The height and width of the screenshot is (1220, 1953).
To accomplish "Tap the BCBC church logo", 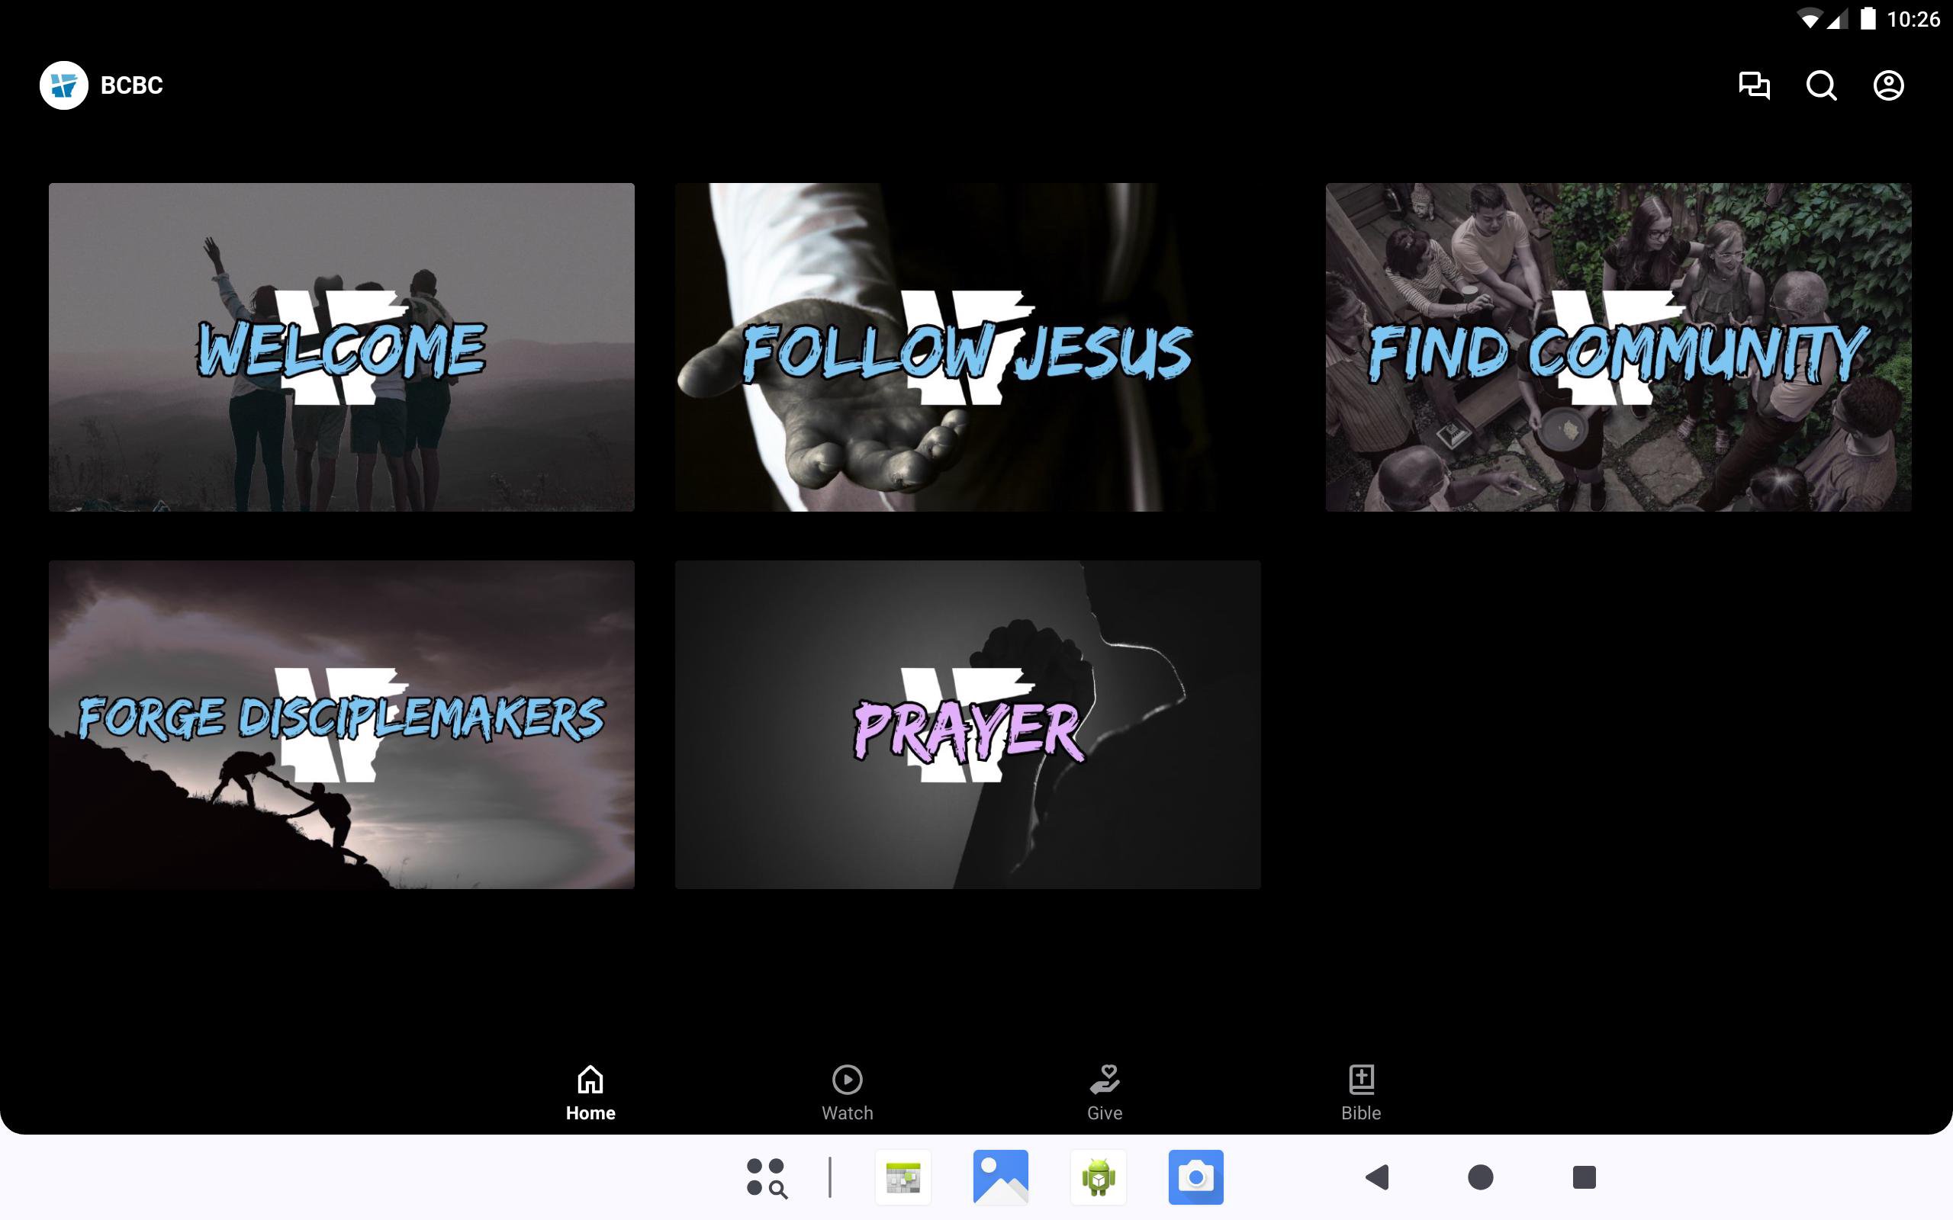I will tap(64, 85).
